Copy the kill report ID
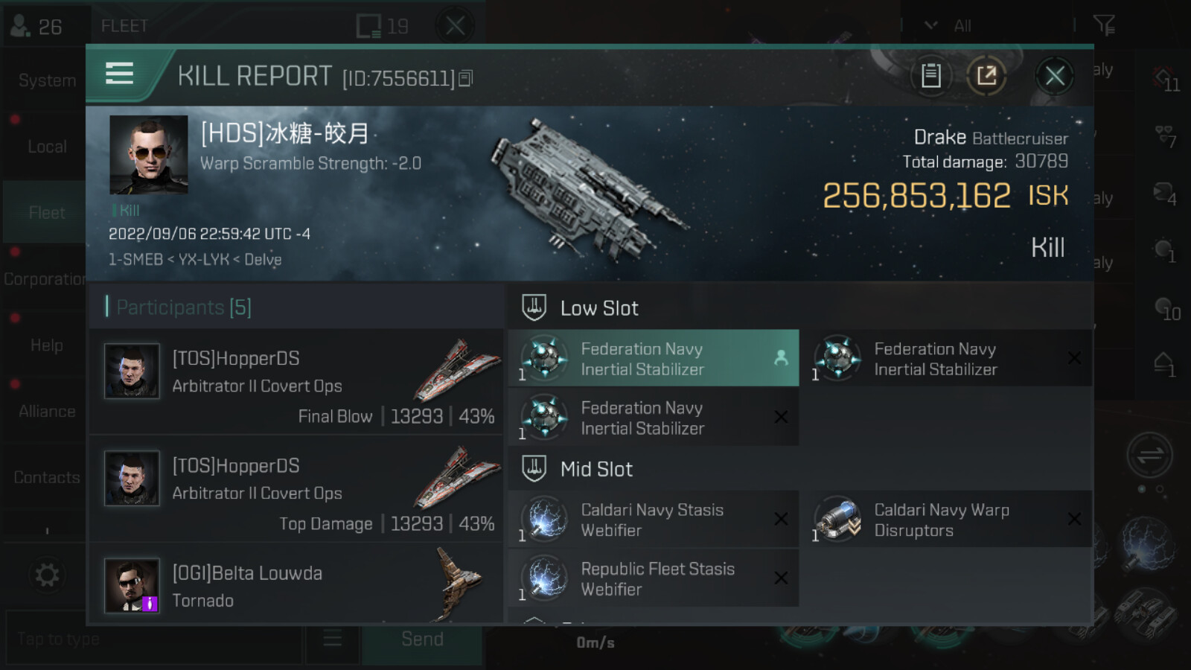This screenshot has height=670, width=1191. tap(465, 78)
